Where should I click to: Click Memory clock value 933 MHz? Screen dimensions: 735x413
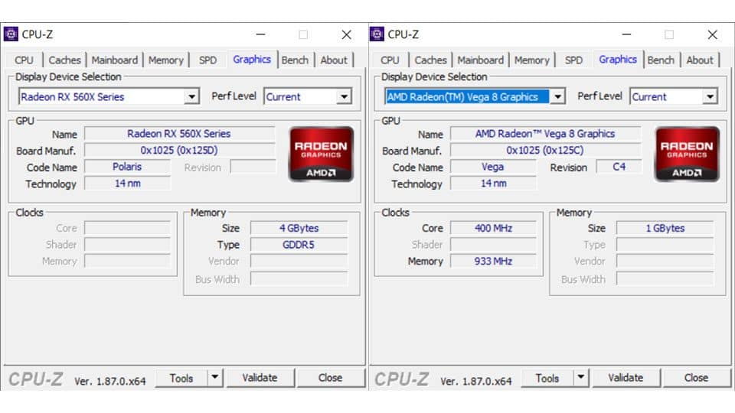(x=493, y=261)
